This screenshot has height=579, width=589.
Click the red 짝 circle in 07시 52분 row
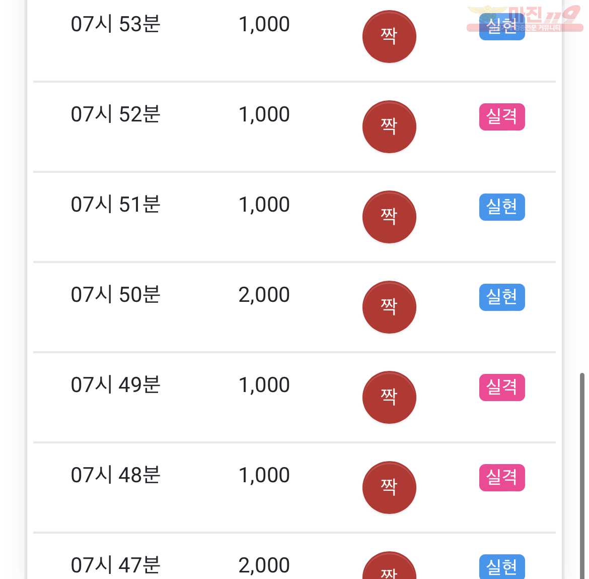(x=389, y=126)
